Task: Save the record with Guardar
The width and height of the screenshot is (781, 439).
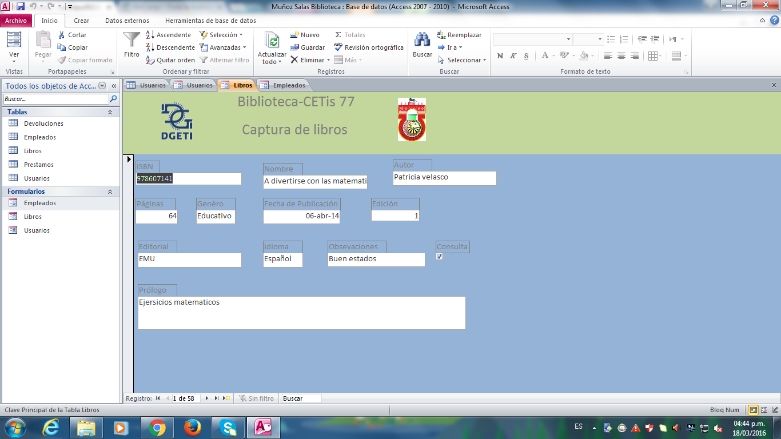Action: pyautogui.click(x=307, y=47)
